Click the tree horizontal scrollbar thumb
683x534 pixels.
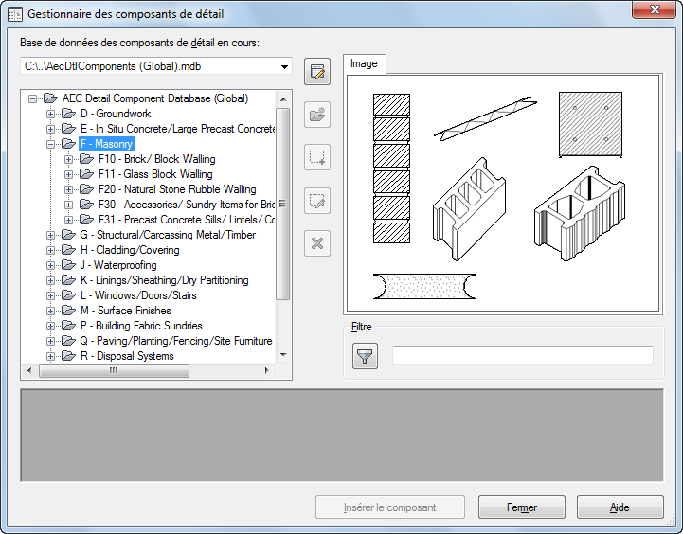(114, 371)
